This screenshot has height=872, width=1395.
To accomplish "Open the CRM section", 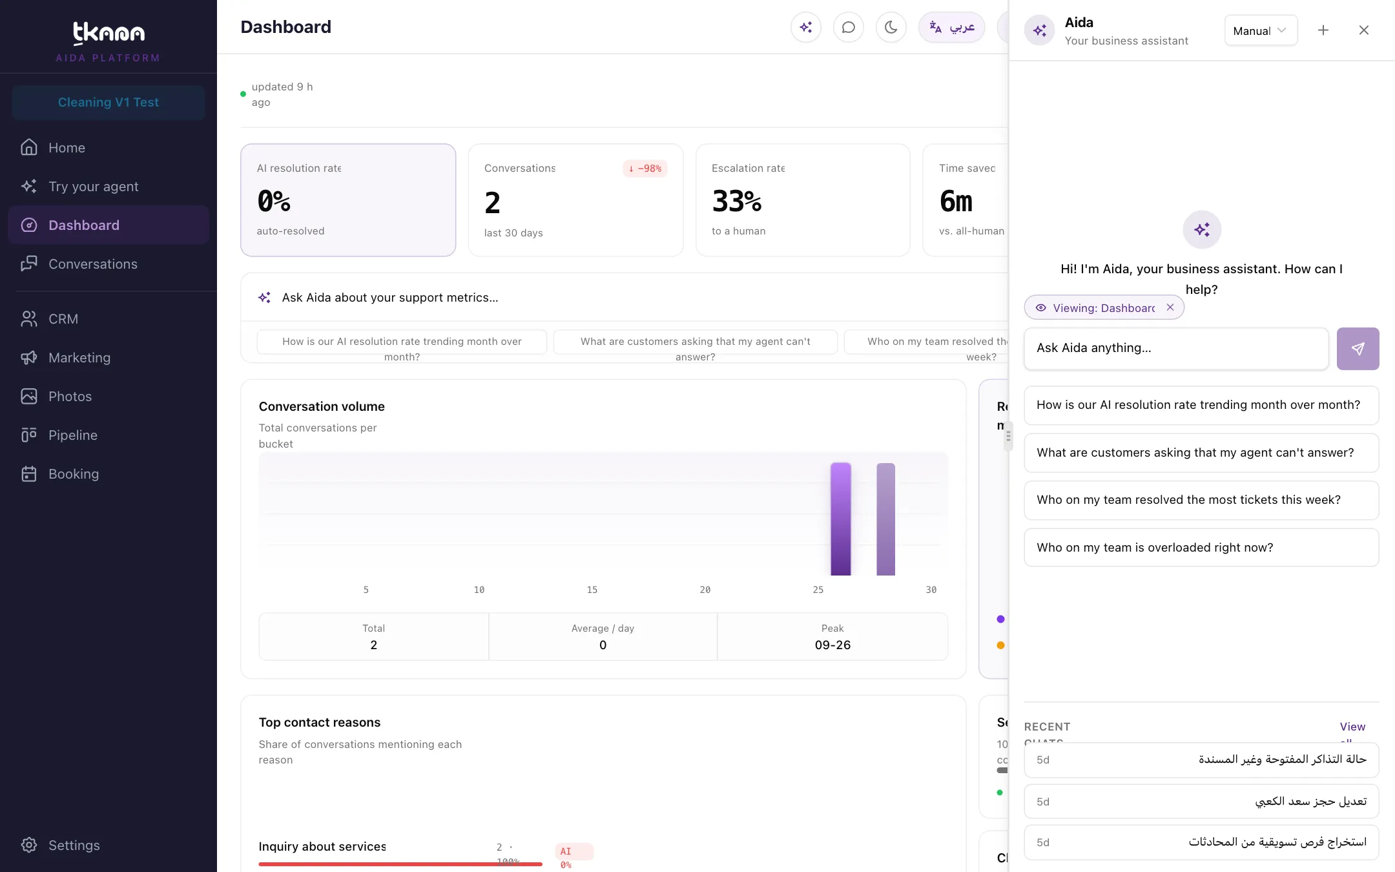I will [x=108, y=319].
